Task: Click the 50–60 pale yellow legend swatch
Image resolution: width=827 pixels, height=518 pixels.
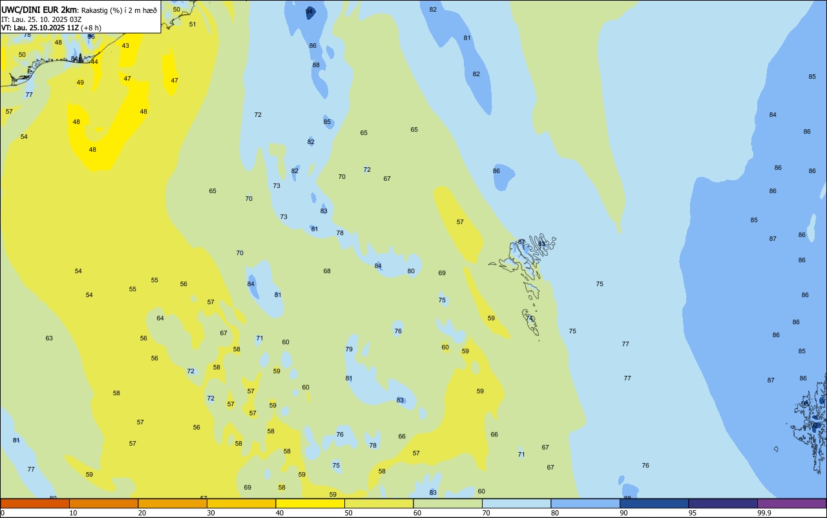Action: [x=379, y=503]
